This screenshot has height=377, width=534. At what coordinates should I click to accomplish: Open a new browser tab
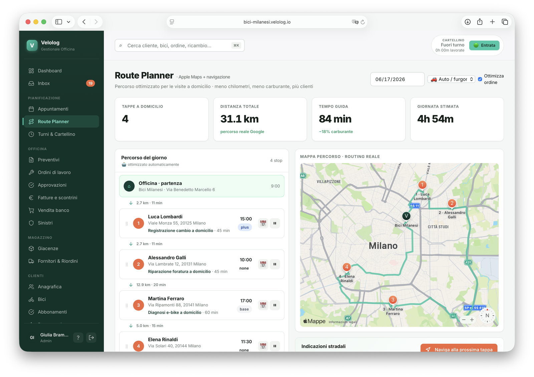coord(492,22)
